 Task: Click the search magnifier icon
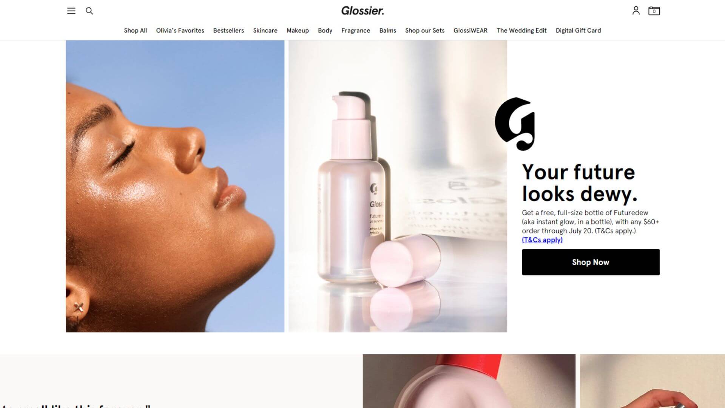(89, 11)
